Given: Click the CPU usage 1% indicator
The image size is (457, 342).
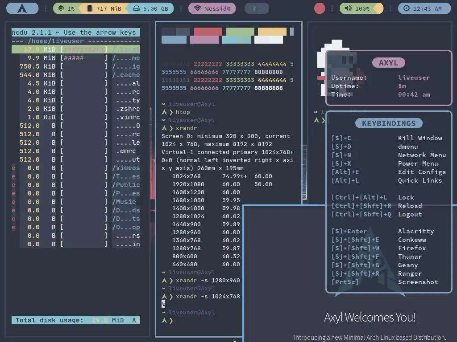Looking at the screenshot, I should click(x=66, y=8).
